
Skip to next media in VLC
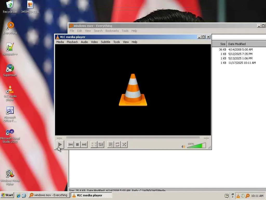84,145
